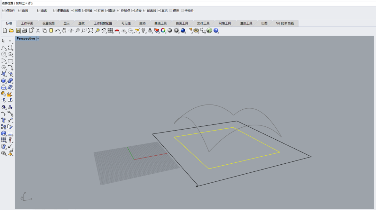Open the 工作视窗配置 tab
Image resolution: width=376 pixels, height=210 pixels.
click(x=103, y=23)
